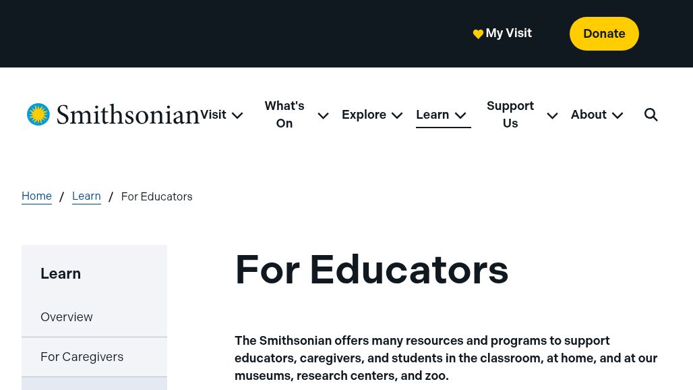This screenshot has height=390, width=693.
Task: Open the About navigation item
Action: click(x=589, y=115)
